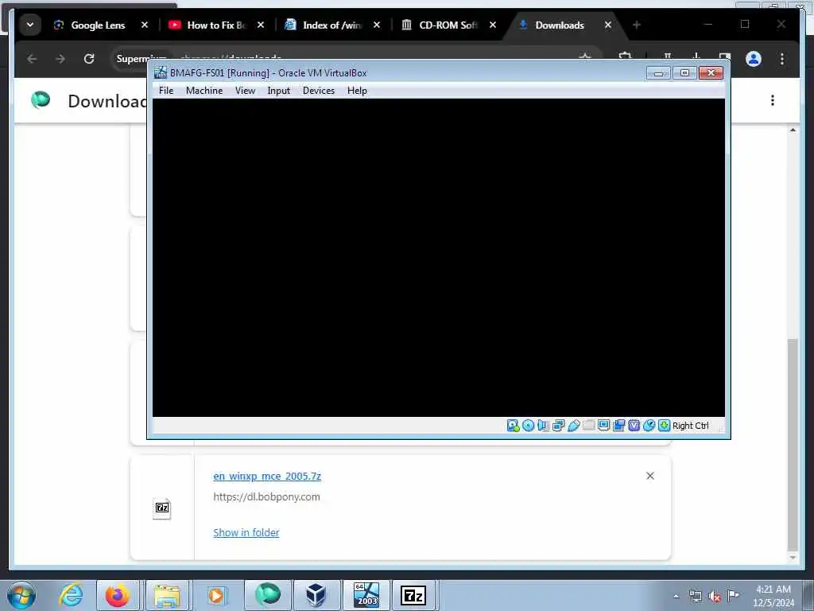Open the en_winxp_mce_2005.7z download link
The width and height of the screenshot is (814, 611).
[267, 476]
